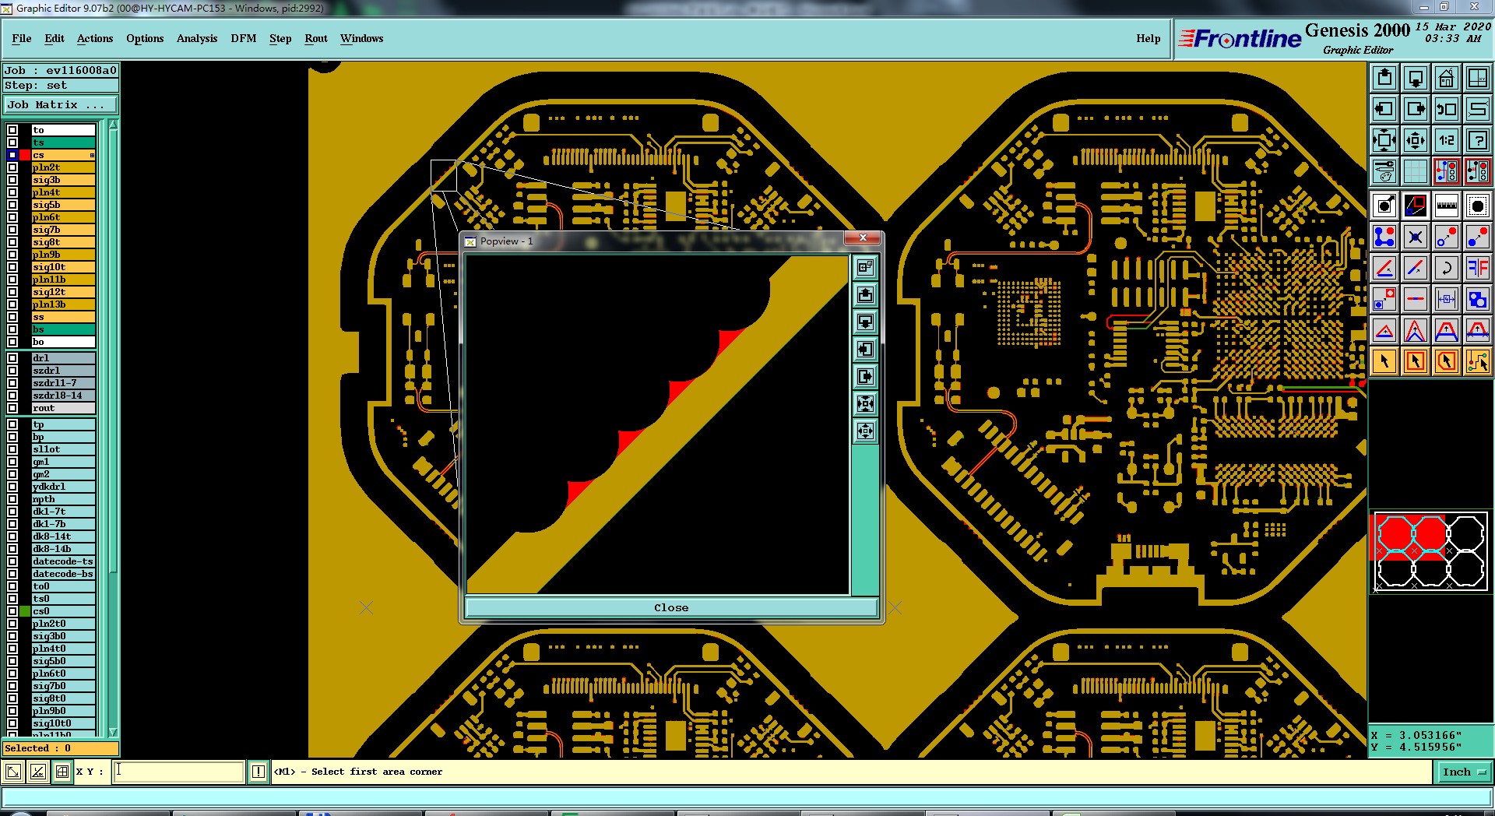Click the previous view undo-zoom icon
This screenshot has height=816, width=1495.
click(x=1447, y=109)
